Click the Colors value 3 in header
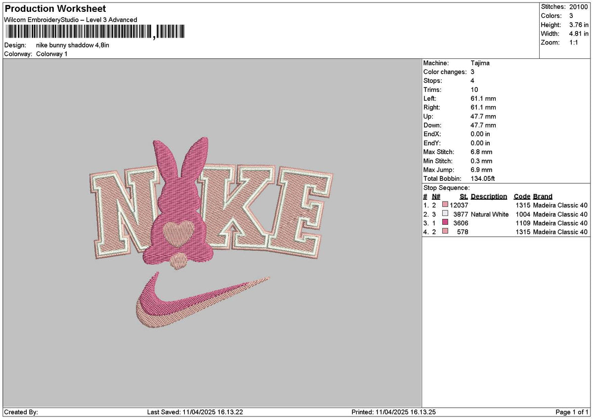593x419 pixels. (571, 16)
